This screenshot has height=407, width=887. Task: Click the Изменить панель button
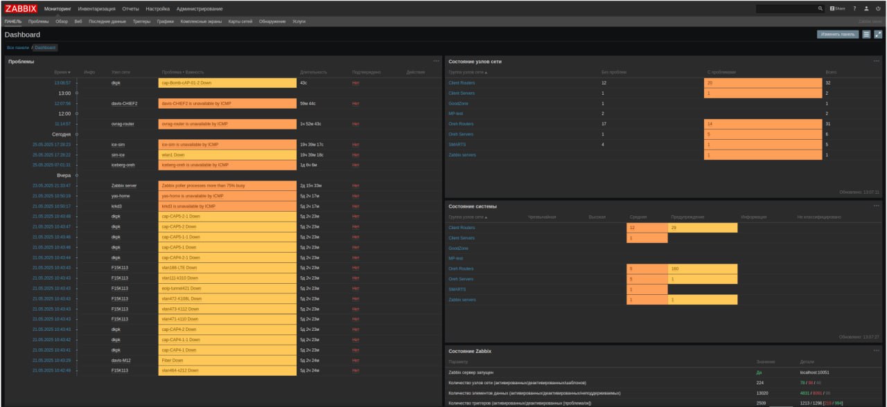[x=837, y=35]
